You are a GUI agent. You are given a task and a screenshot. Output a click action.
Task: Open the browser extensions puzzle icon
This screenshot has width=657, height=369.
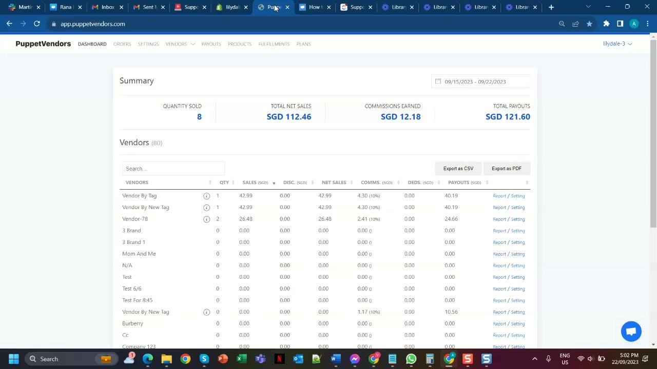tap(606, 24)
